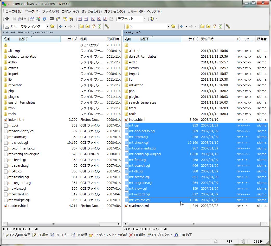Click the Synchronize Browsing folders icon
Viewport: 271px width, 246px height.
point(65,19)
